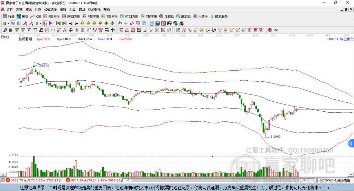
Task: Switch to the K线 candlestick chart
Action: pyautogui.click(x=36, y=17)
